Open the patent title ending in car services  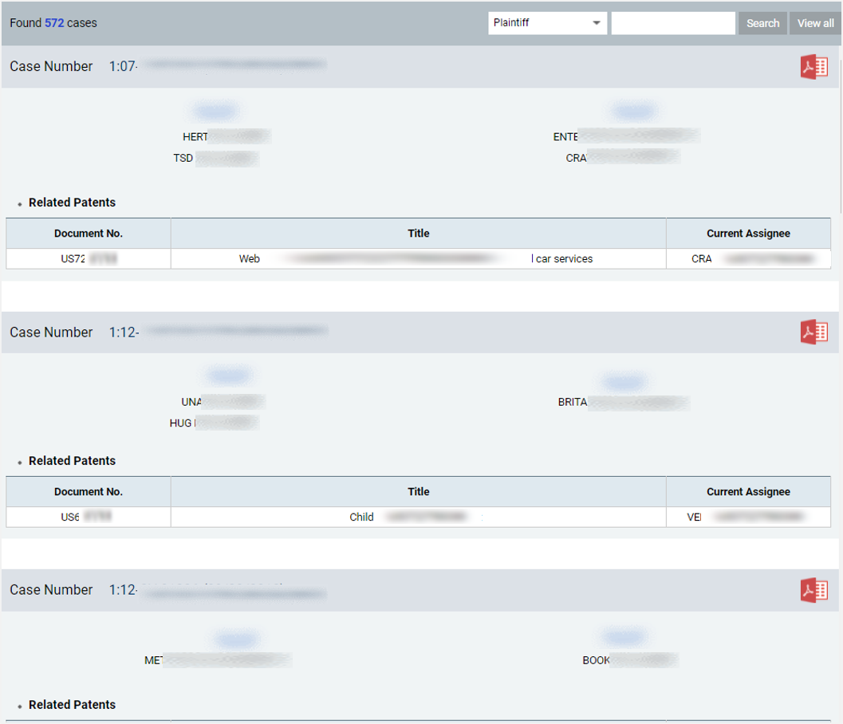417,258
